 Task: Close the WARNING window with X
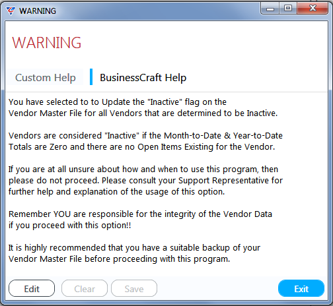313,9
